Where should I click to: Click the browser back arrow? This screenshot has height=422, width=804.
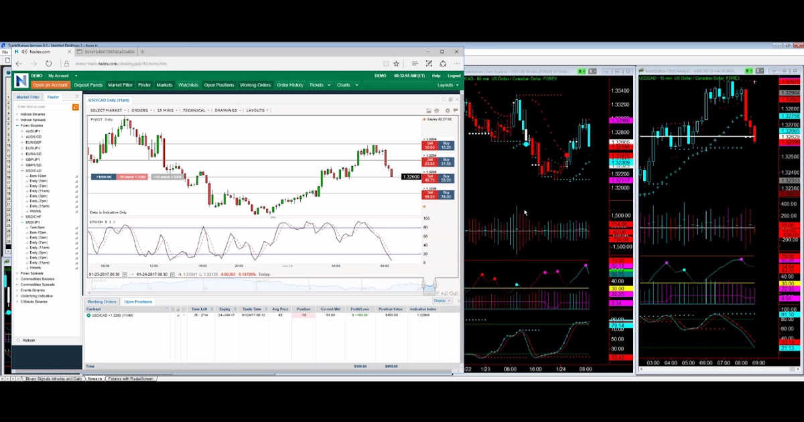(x=19, y=64)
